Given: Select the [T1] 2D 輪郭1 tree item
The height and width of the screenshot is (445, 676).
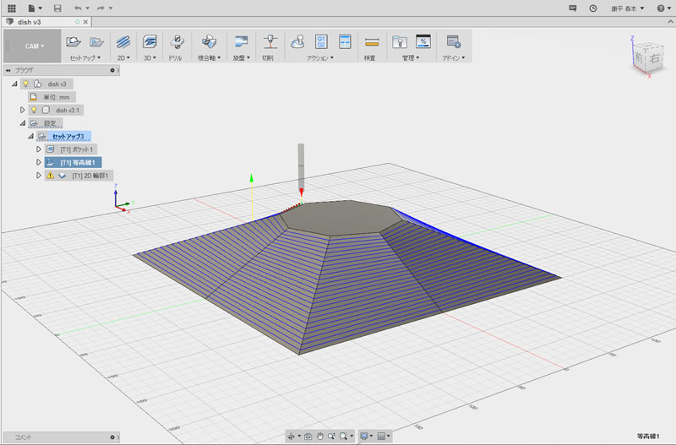Looking at the screenshot, I should click(90, 176).
